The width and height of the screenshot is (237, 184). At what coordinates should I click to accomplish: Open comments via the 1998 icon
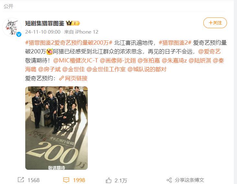point(66,180)
